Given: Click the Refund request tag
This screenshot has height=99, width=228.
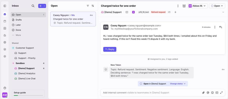Looking at the screenshot, I should [158, 12].
